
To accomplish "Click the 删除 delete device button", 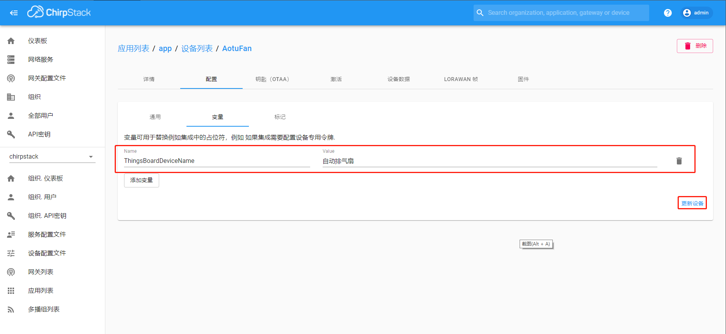I will (x=695, y=46).
